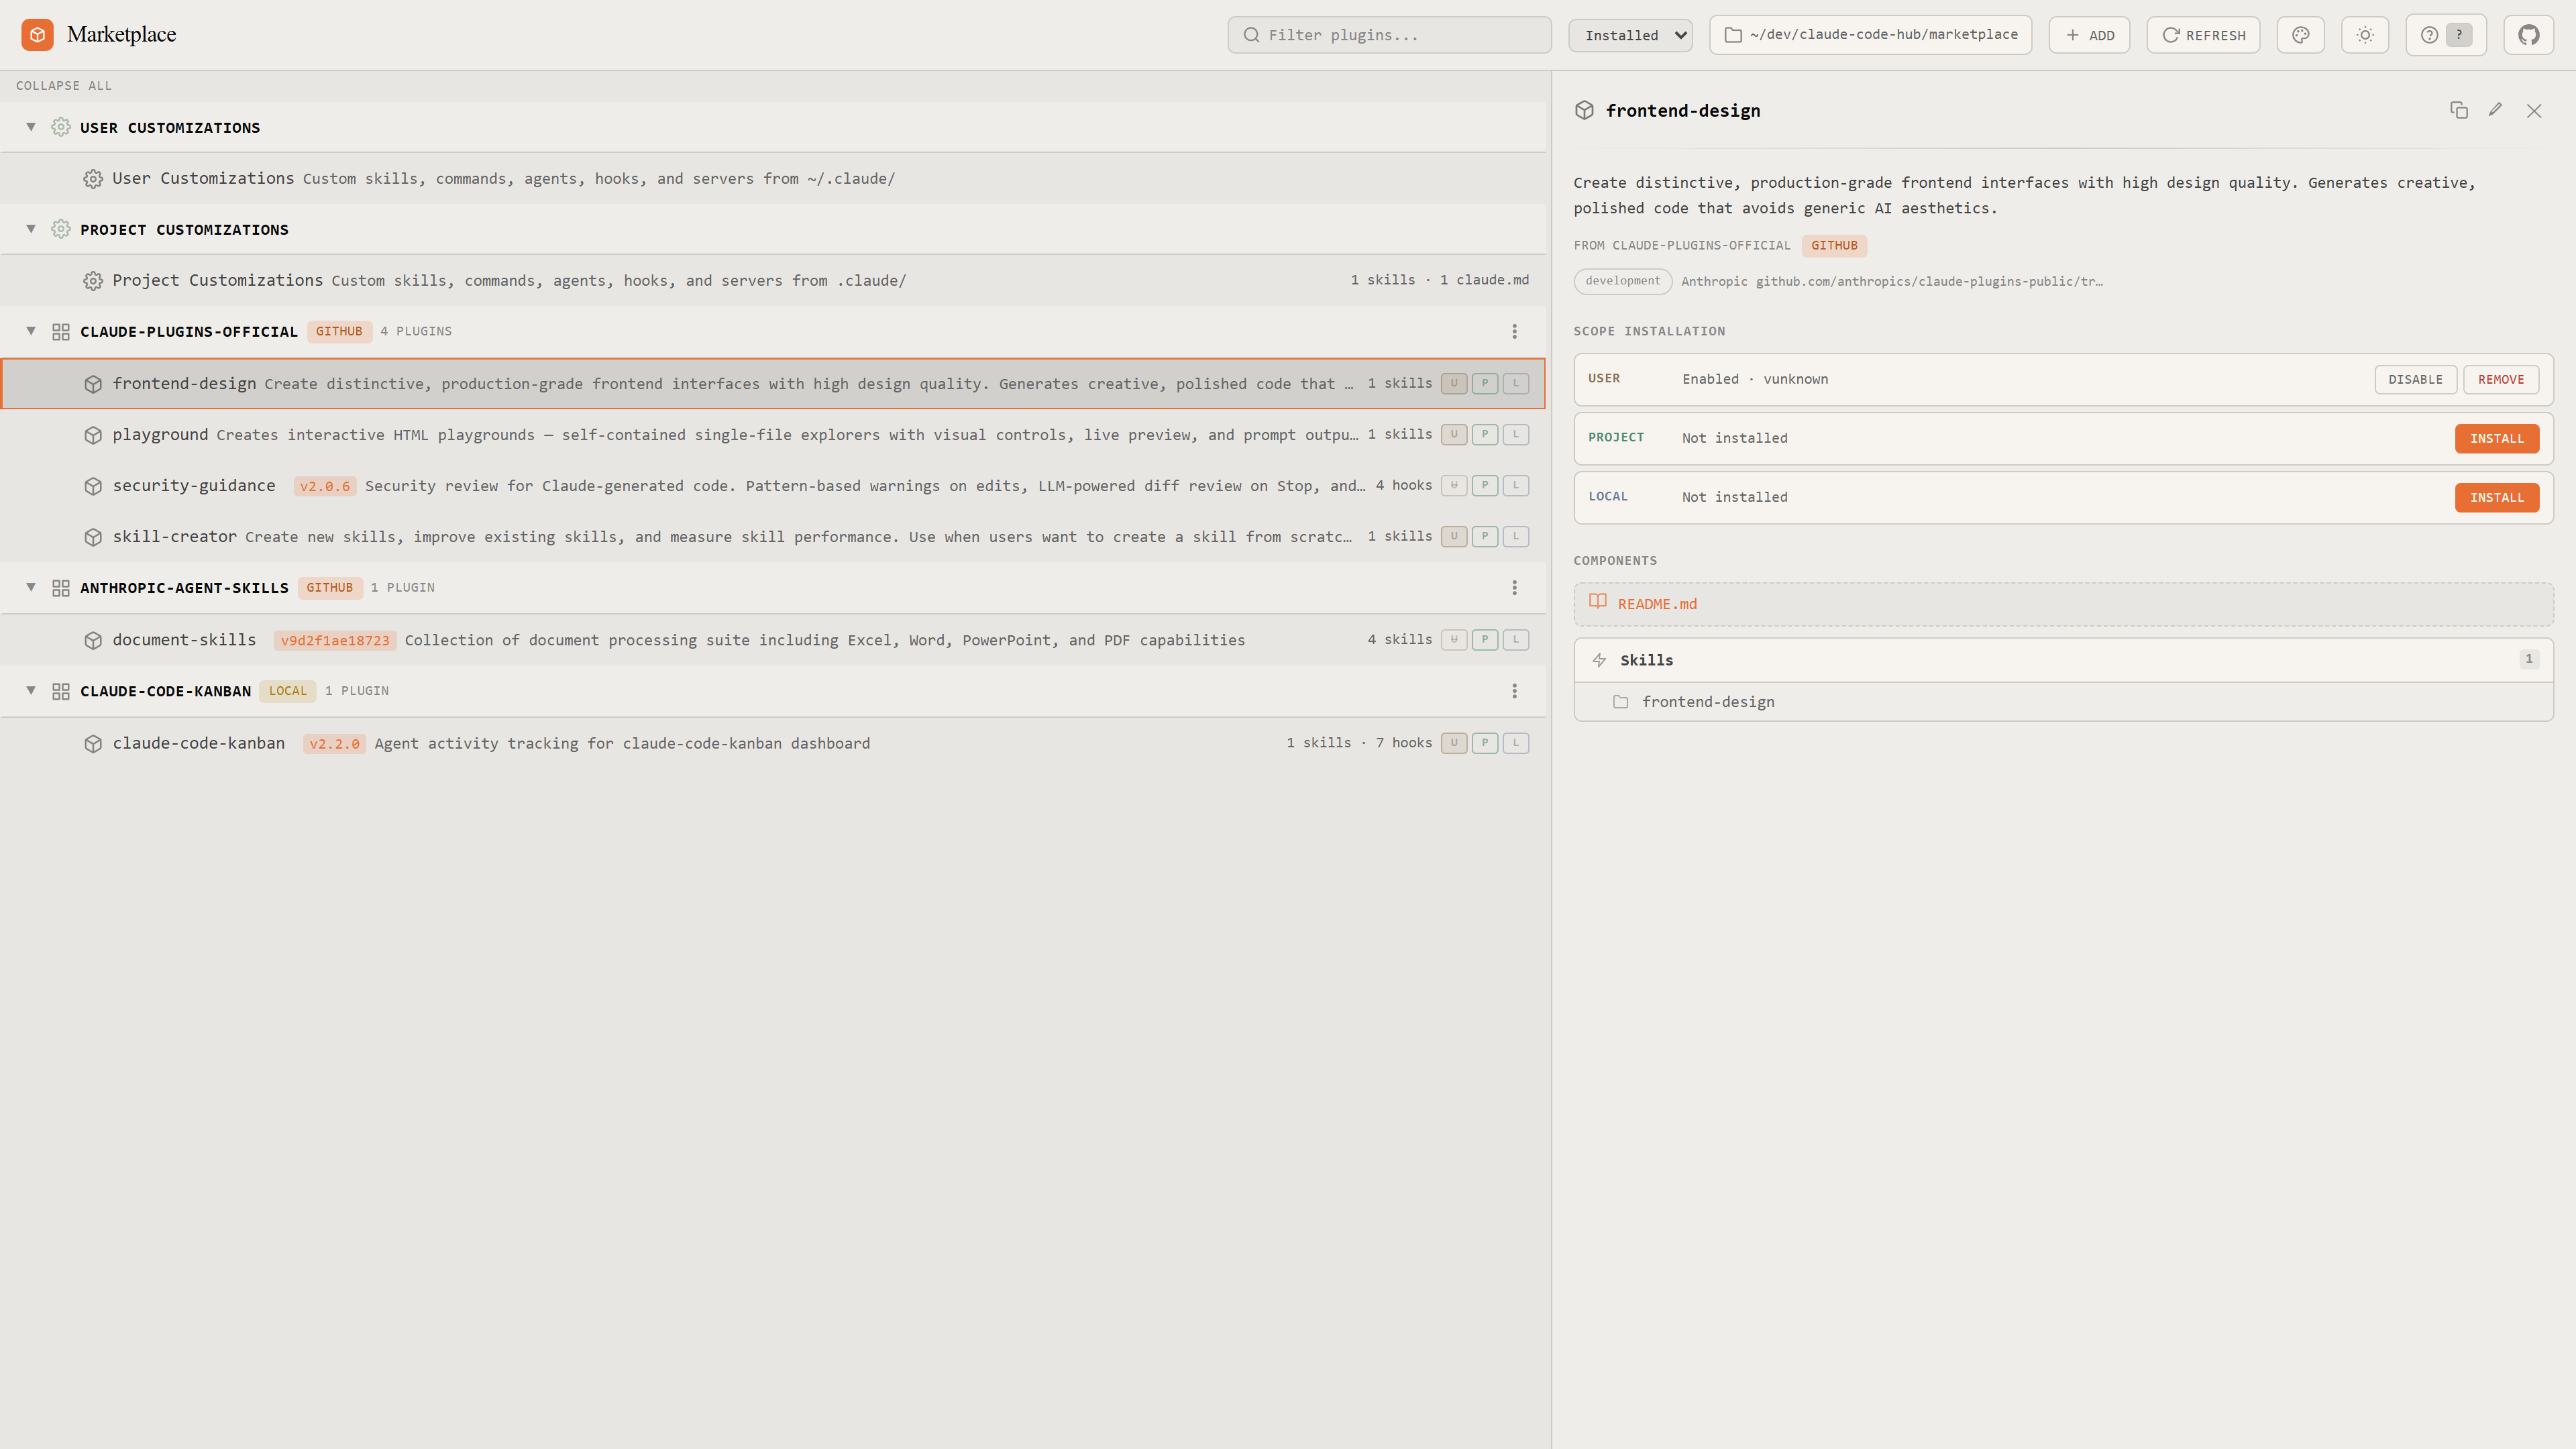
Task: Click the security-guidance plugin cube icon
Action: coord(93,486)
